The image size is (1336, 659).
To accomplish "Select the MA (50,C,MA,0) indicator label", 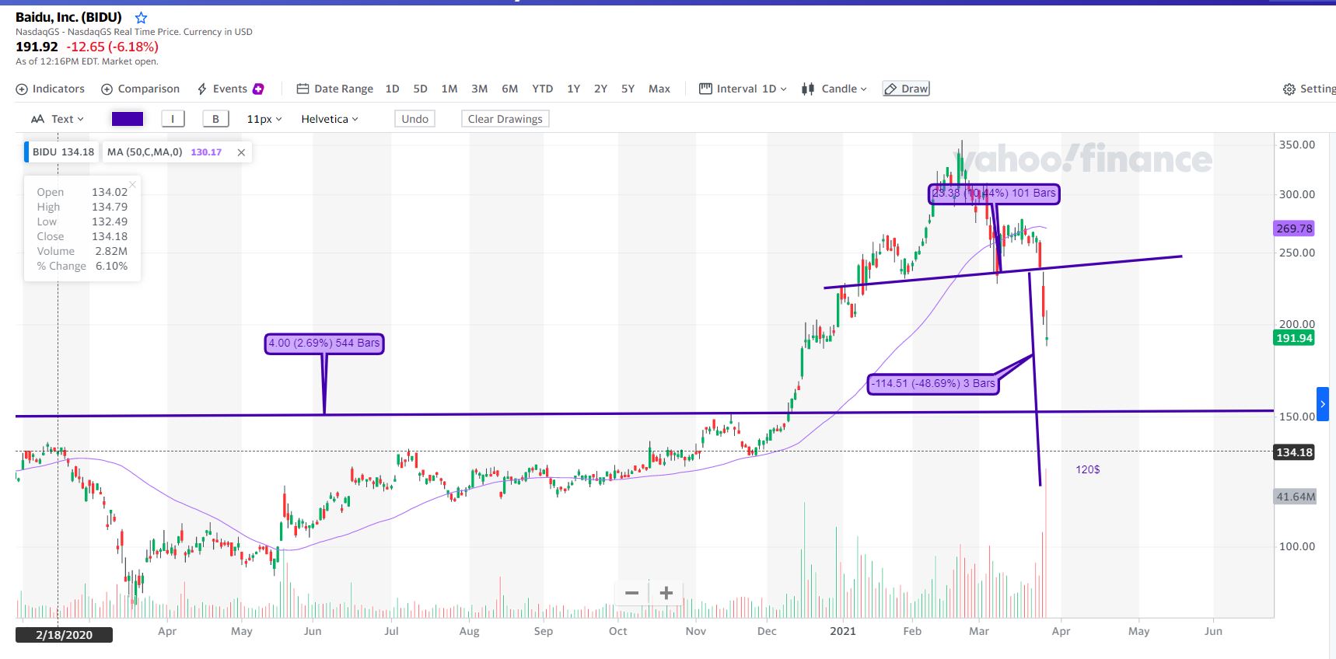I will 145,152.
